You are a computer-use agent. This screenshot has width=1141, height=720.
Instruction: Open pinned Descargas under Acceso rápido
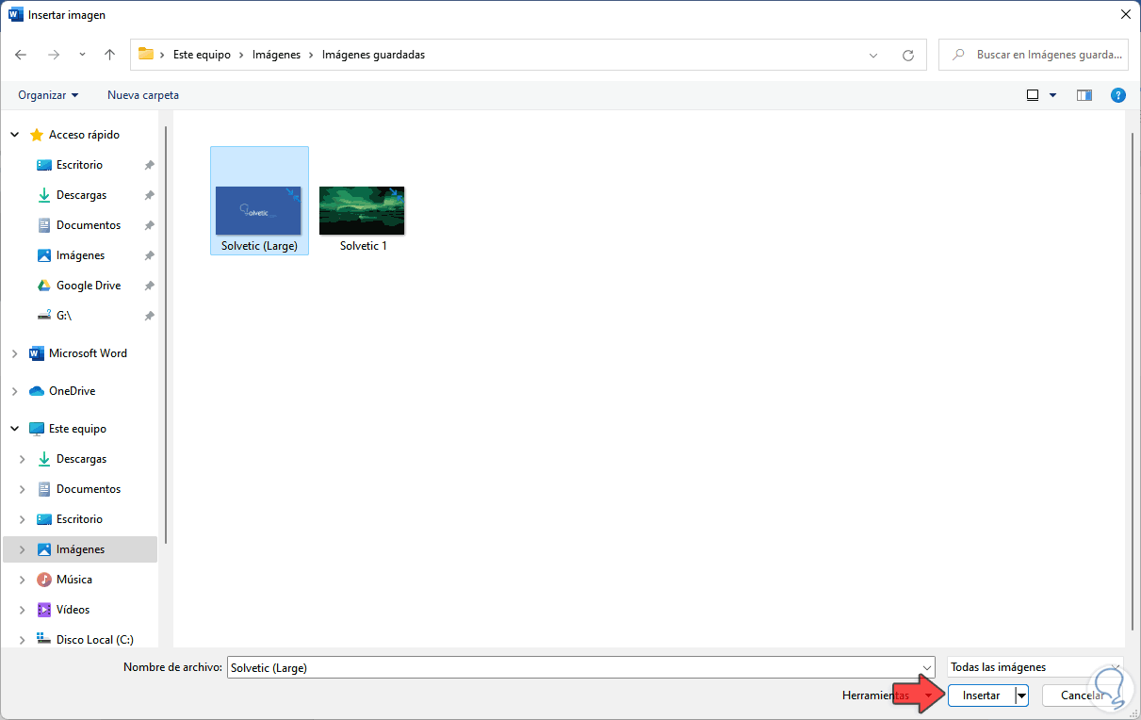81,195
